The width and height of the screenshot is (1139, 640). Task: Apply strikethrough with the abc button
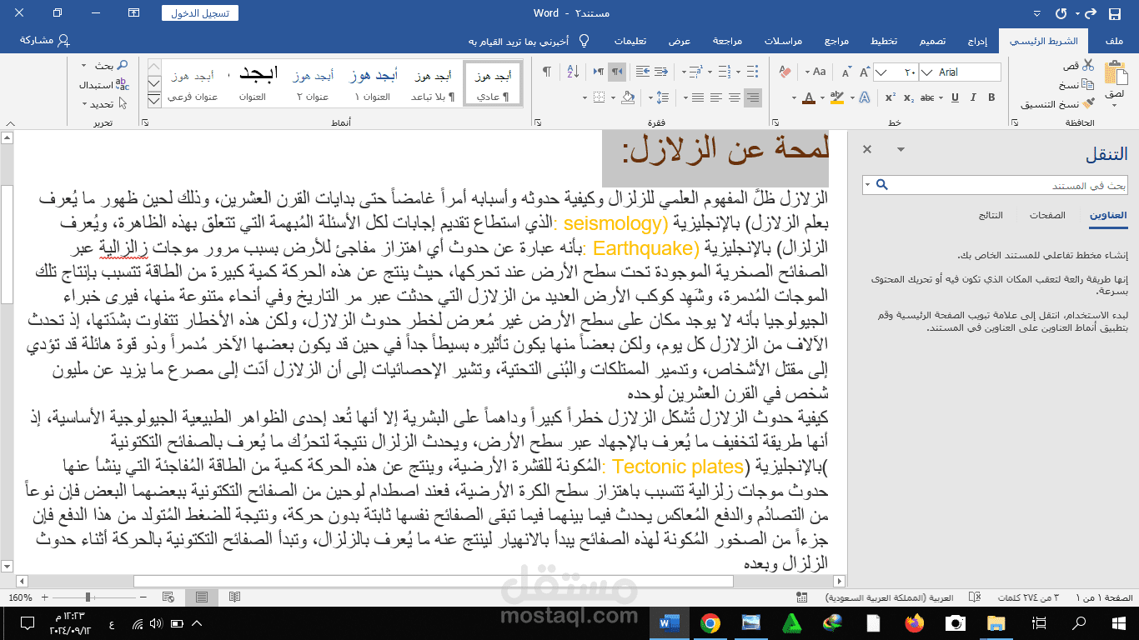927,97
